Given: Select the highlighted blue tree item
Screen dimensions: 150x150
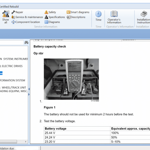Looking at the screenshot, I should [x=1, y=73].
